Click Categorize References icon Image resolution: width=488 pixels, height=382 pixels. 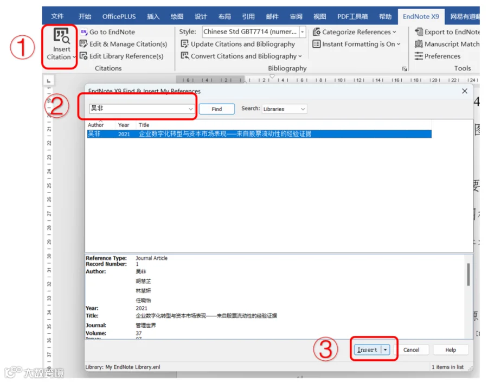coord(317,32)
